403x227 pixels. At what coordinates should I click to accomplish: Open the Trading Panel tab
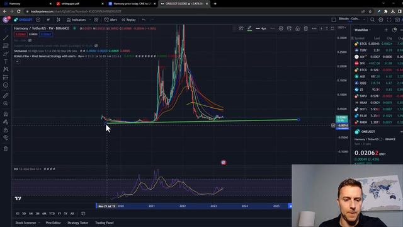click(x=105, y=223)
